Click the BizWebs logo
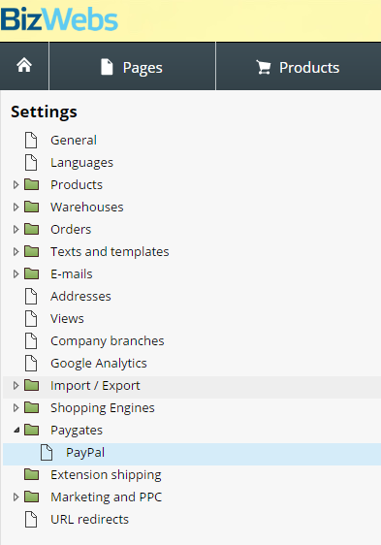Image resolution: width=381 pixels, height=545 pixels. tap(59, 19)
